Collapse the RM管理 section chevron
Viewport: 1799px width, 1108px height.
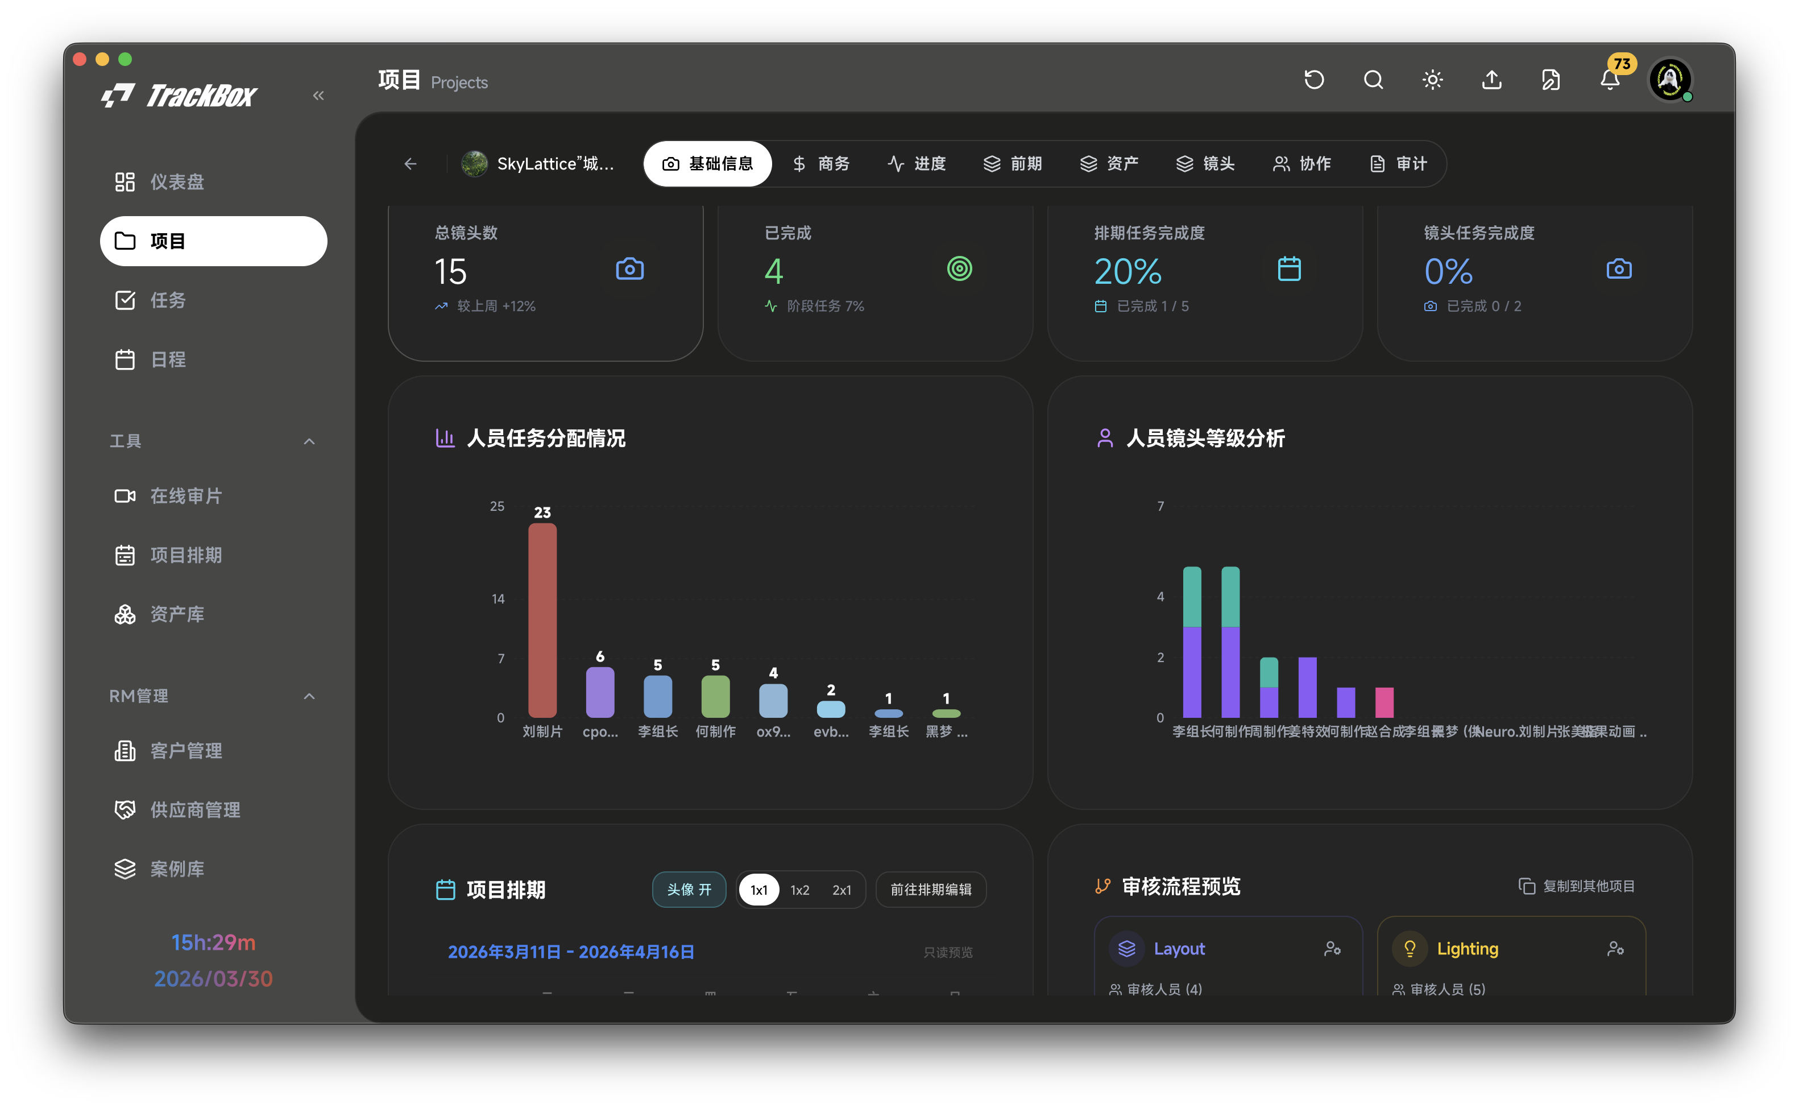[x=309, y=696]
